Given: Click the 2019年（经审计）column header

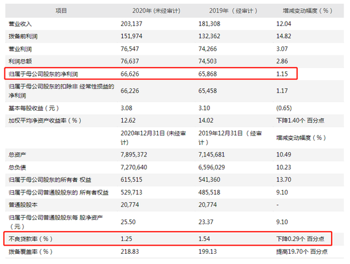Looking at the screenshot, I should point(233,11).
